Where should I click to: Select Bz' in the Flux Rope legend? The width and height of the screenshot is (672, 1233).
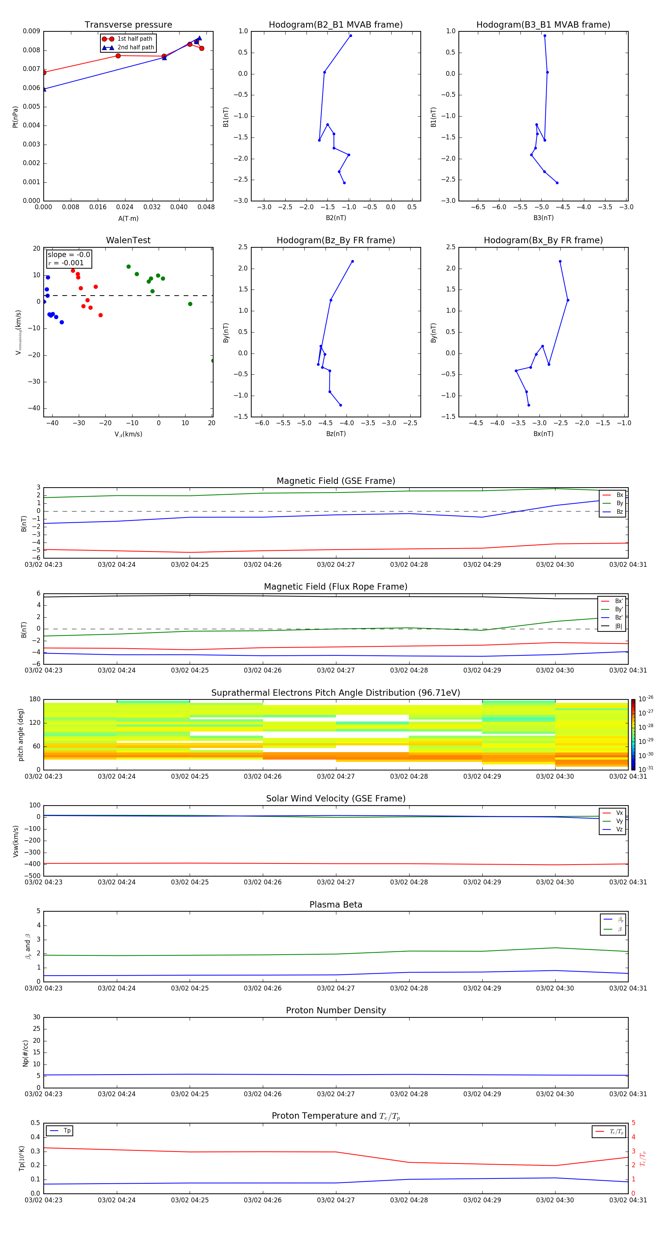pyautogui.click(x=612, y=618)
